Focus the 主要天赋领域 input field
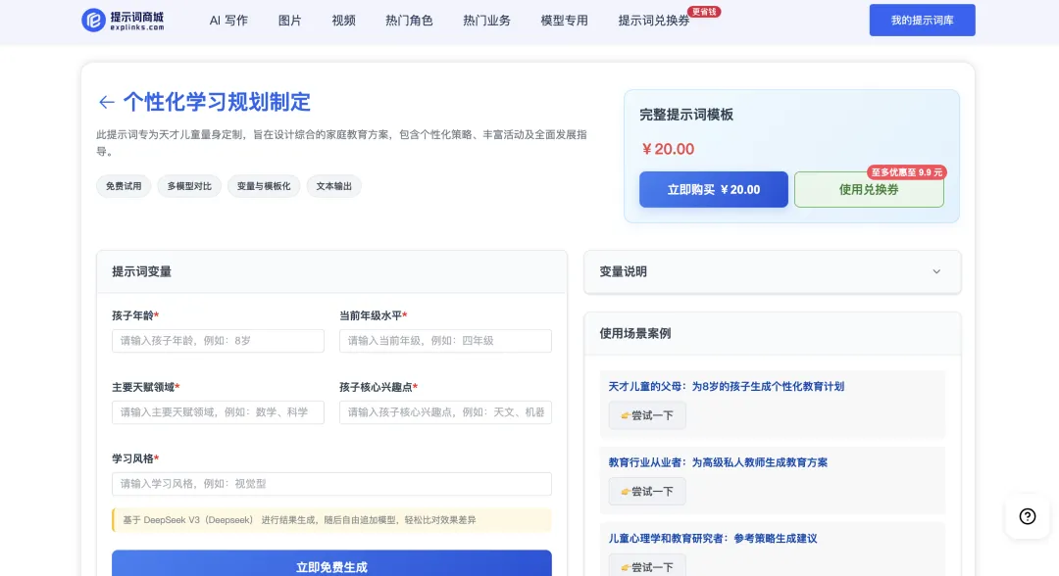 coord(218,412)
